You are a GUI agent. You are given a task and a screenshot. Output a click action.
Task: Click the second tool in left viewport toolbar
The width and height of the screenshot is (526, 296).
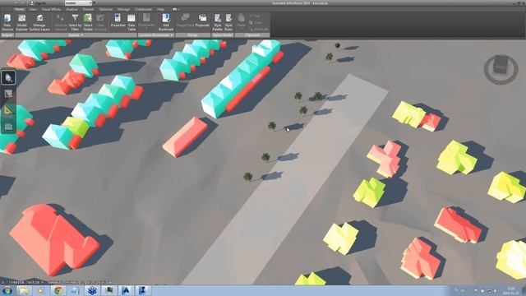pyautogui.click(x=8, y=94)
